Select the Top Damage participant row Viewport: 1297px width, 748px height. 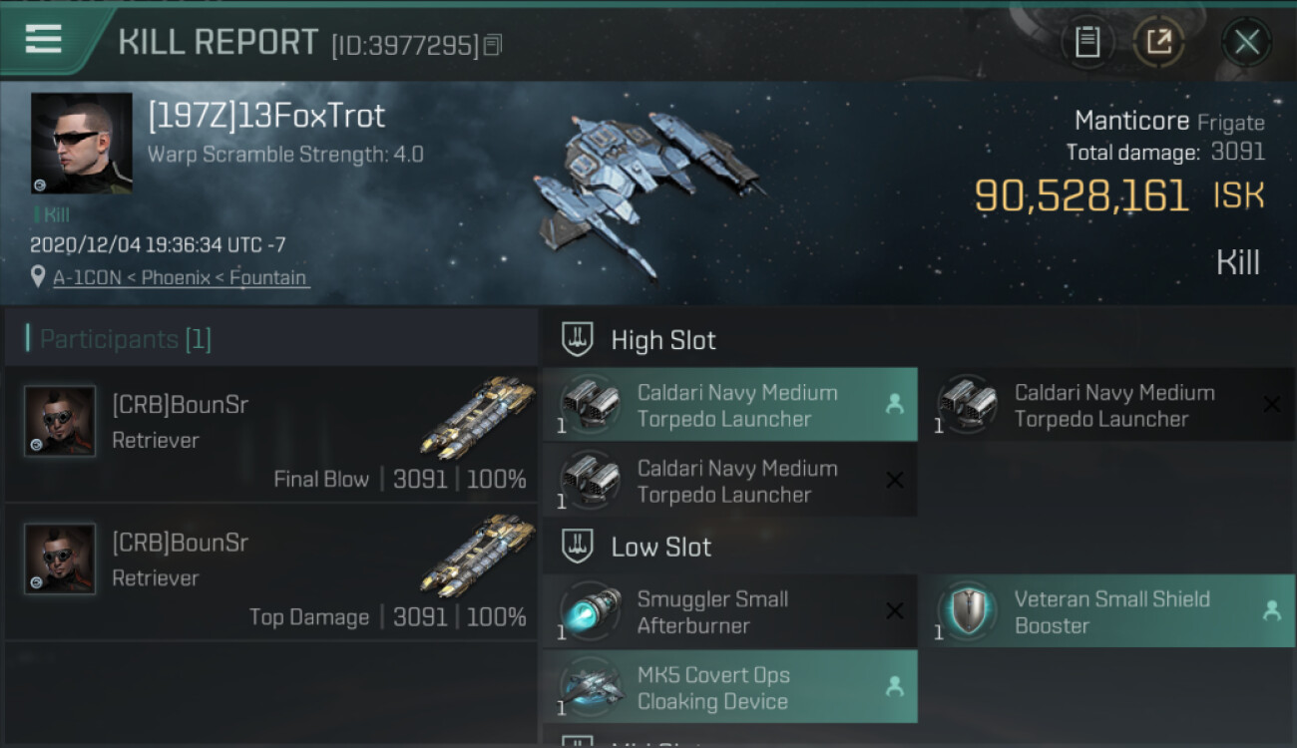coord(271,571)
